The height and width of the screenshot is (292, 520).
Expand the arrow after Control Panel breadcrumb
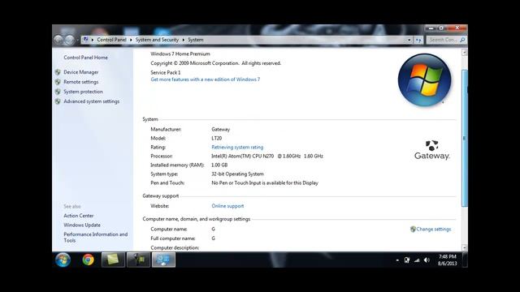click(x=131, y=40)
